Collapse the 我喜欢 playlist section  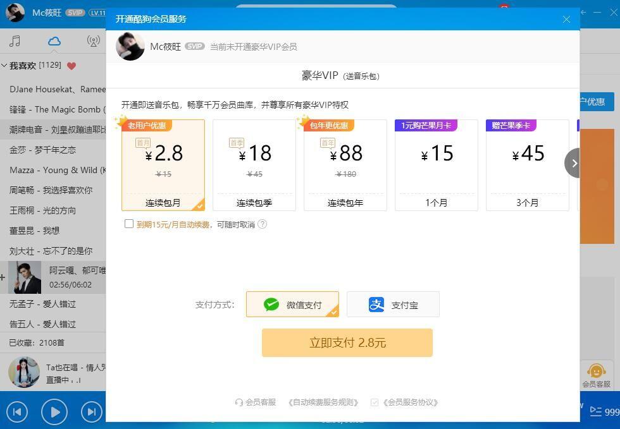(4, 66)
